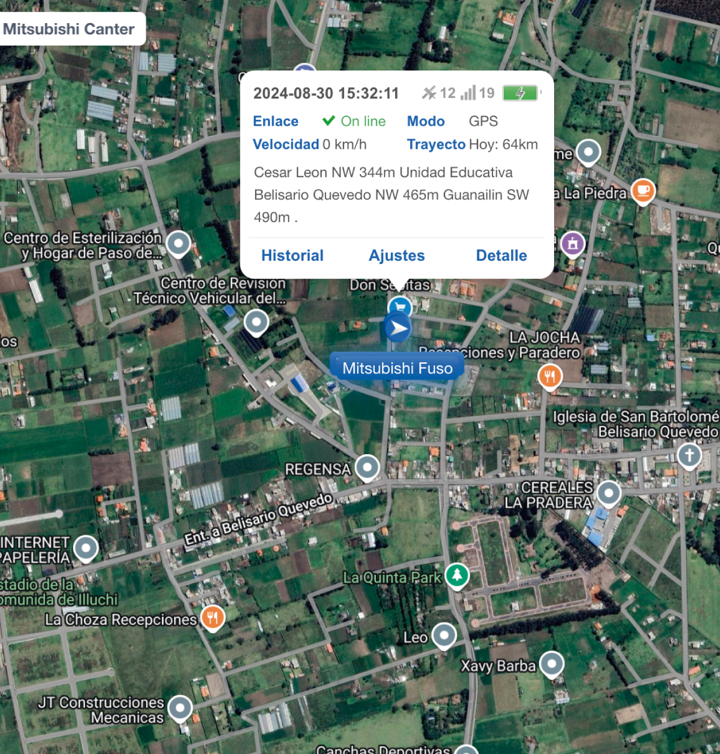This screenshot has width=720, height=754.
Task: Click the Mitsubishi Canter title label
Action: [x=69, y=29]
